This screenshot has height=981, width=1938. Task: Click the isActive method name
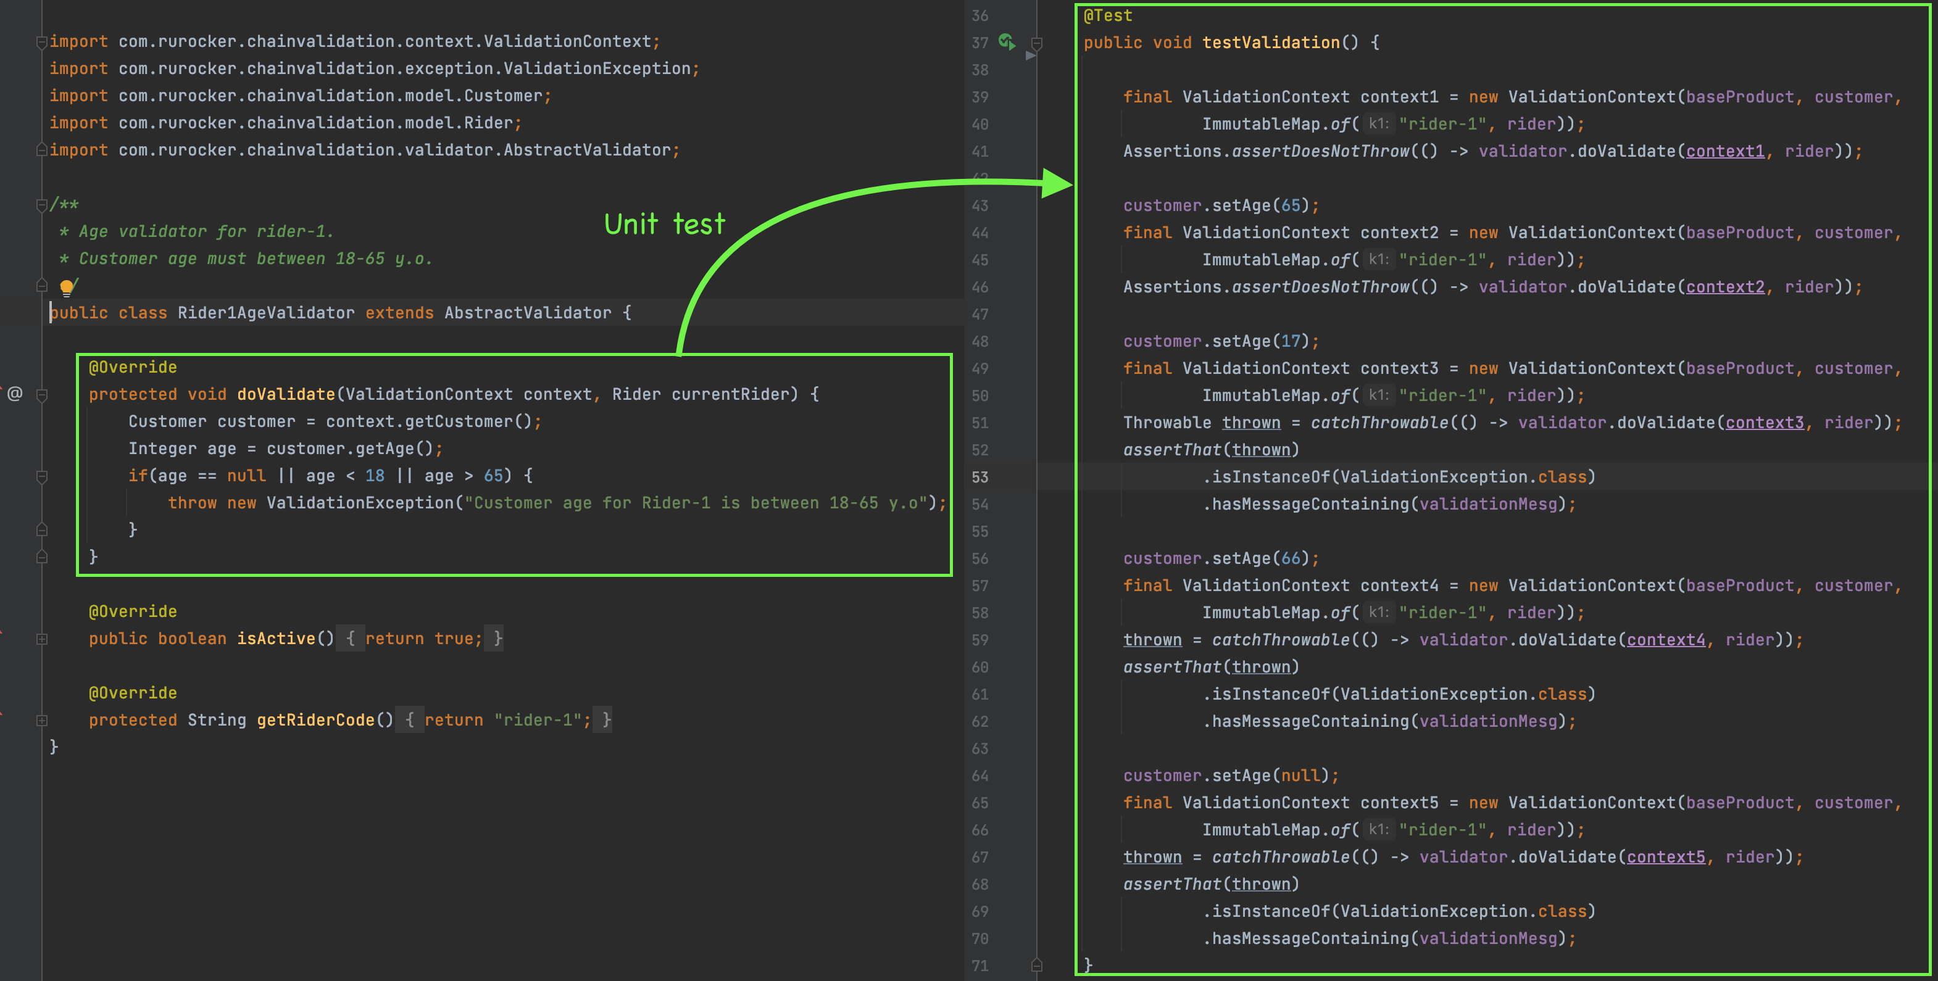[x=276, y=639]
